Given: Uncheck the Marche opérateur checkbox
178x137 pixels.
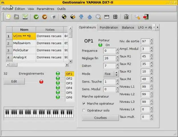Looking at the screenshot, I should tap(84, 104).
